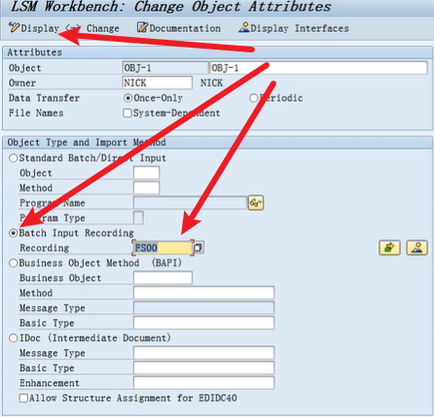The height and width of the screenshot is (417, 434).
Task: Click the person icon beside Display Interfaces
Action: click(244, 27)
